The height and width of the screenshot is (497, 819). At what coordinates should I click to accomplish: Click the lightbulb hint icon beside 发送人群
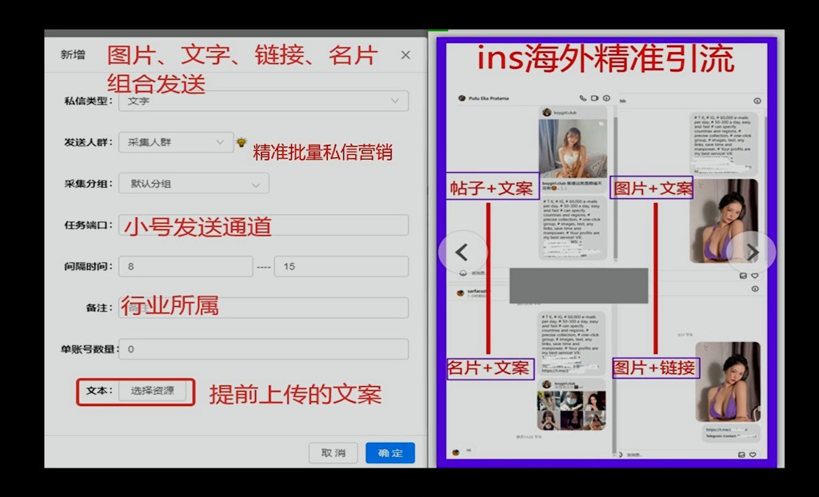[242, 142]
